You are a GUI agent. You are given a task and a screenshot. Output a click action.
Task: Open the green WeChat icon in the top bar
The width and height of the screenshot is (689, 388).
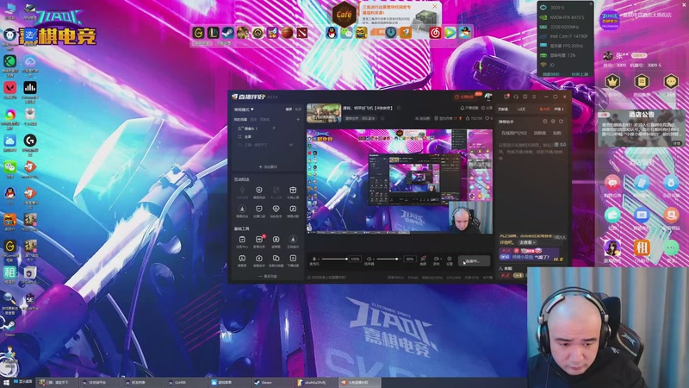click(346, 33)
